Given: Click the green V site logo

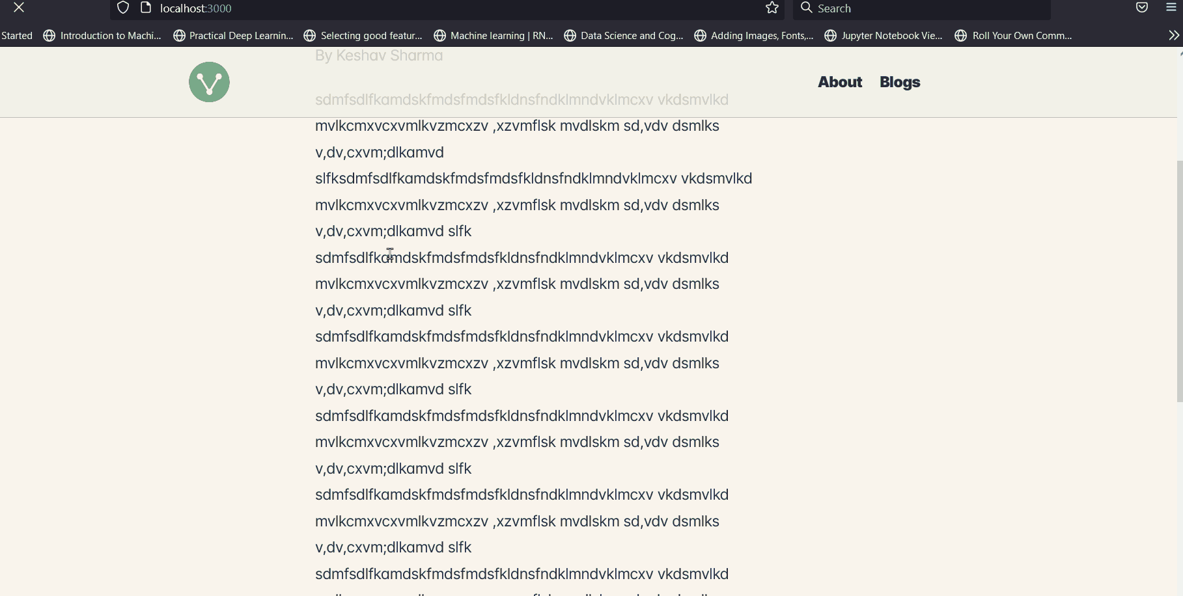Looking at the screenshot, I should click(x=208, y=82).
